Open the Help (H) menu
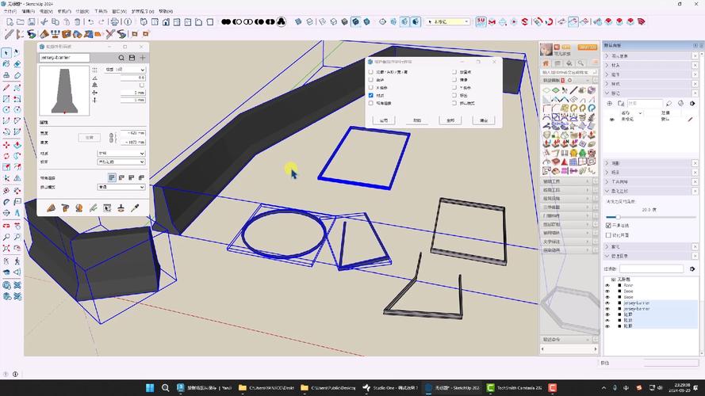 pyautogui.click(x=166, y=11)
